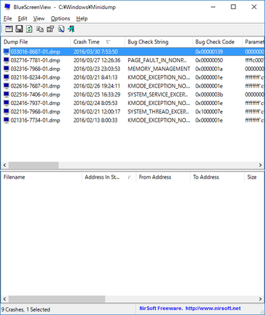265x315 pixels.
Task: Click monitor icon of 022116-7968-01.dmp
Action: [x=6, y=111]
